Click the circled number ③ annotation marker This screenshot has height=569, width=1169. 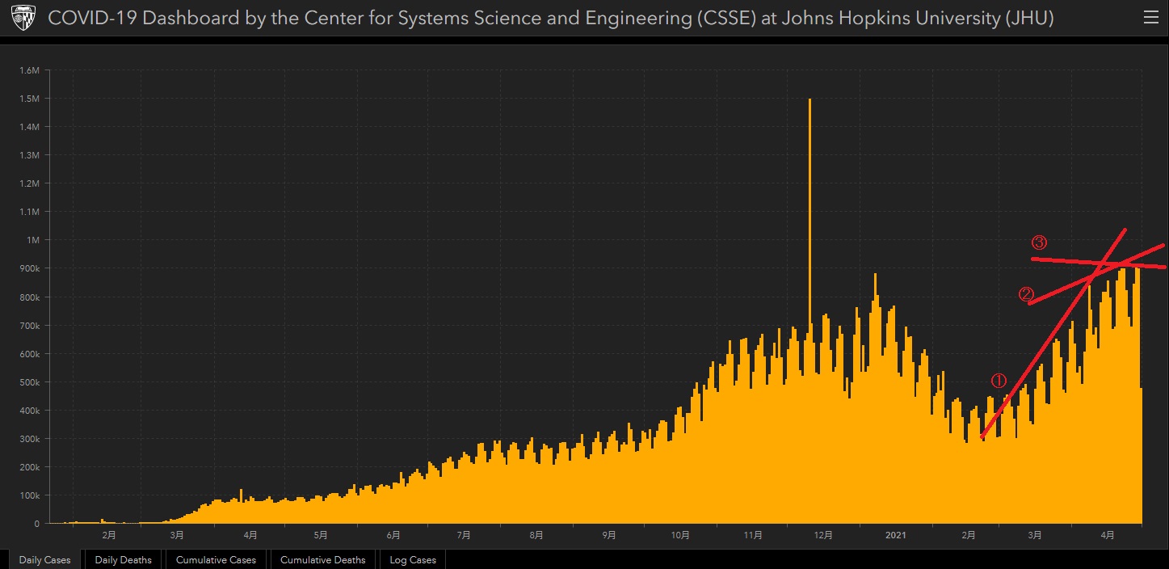(x=1040, y=242)
